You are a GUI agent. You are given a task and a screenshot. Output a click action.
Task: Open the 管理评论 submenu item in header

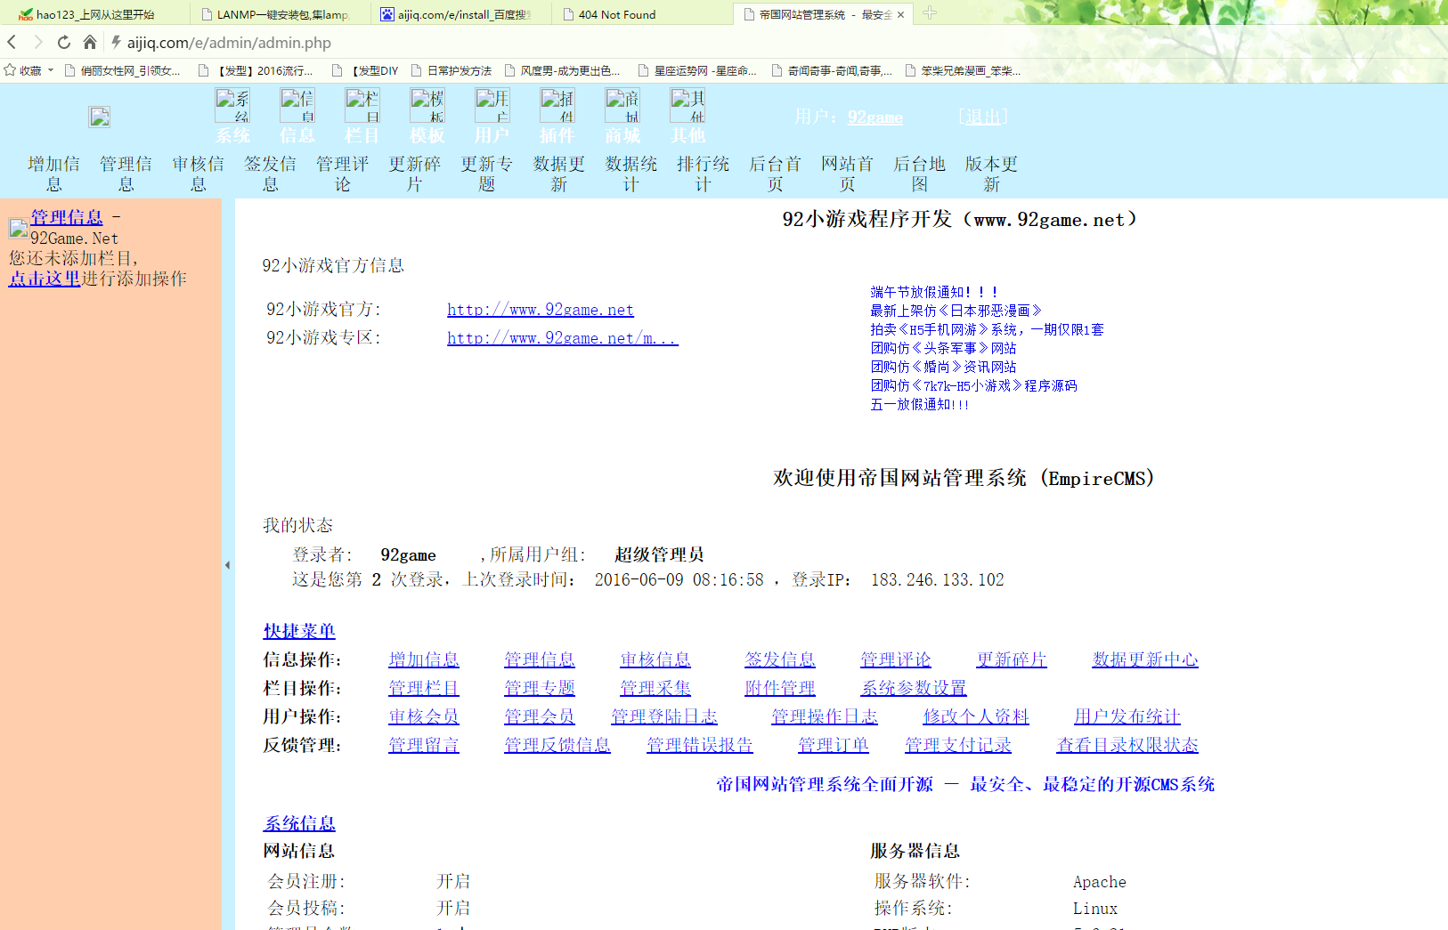[342, 174]
